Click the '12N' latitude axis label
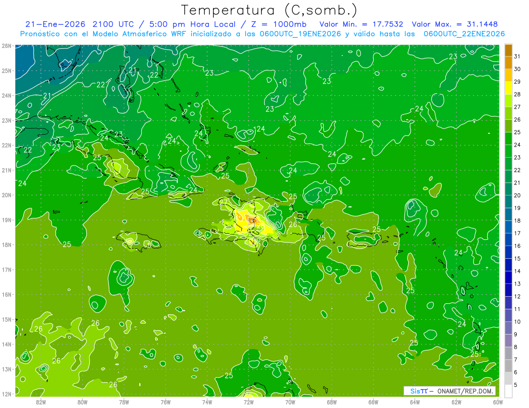The height and width of the screenshot is (408, 529). [6, 394]
